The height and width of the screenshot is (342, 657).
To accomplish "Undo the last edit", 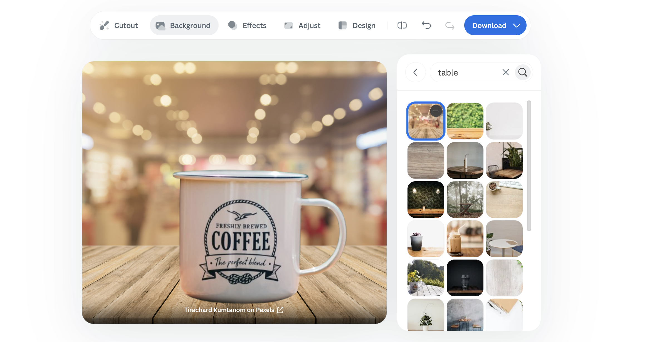I will point(426,26).
